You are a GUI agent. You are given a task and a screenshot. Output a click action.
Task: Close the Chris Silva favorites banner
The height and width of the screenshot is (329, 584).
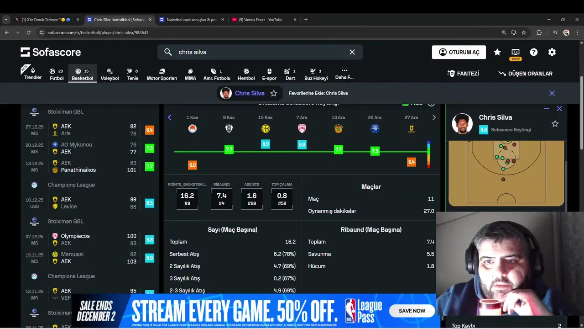[x=552, y=93]
